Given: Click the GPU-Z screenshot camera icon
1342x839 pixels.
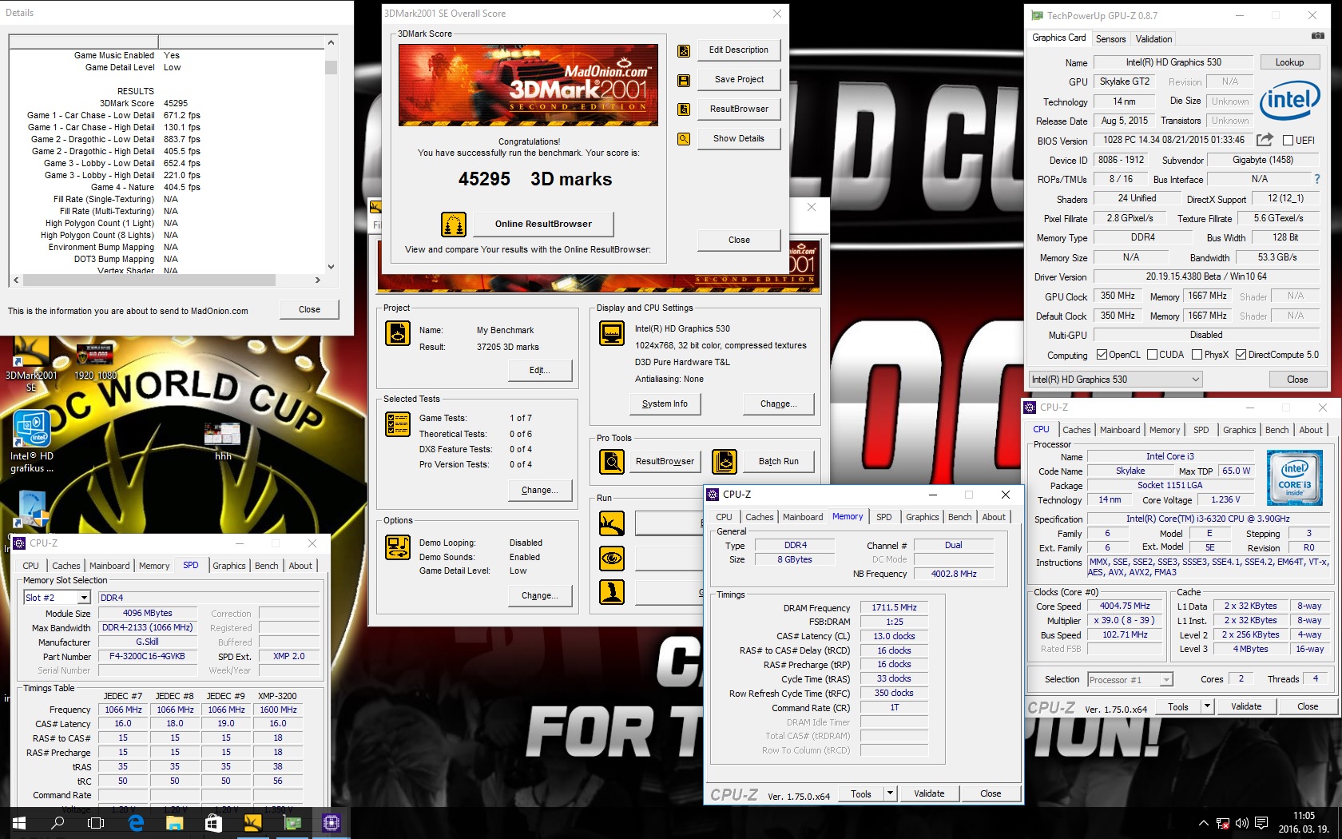Looking at the screenshot, I should 1318,36.
